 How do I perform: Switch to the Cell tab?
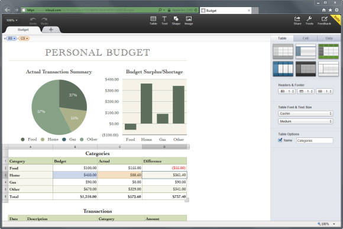pos(305,38)
